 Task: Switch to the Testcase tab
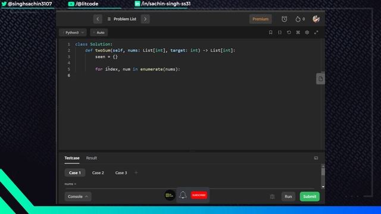click(72, 158)
